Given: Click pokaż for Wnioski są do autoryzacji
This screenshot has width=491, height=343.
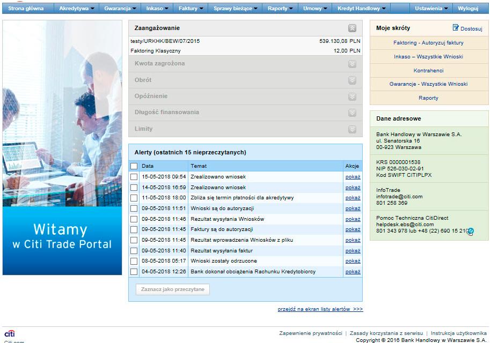Looking at the screenshot, I should 353,208.
